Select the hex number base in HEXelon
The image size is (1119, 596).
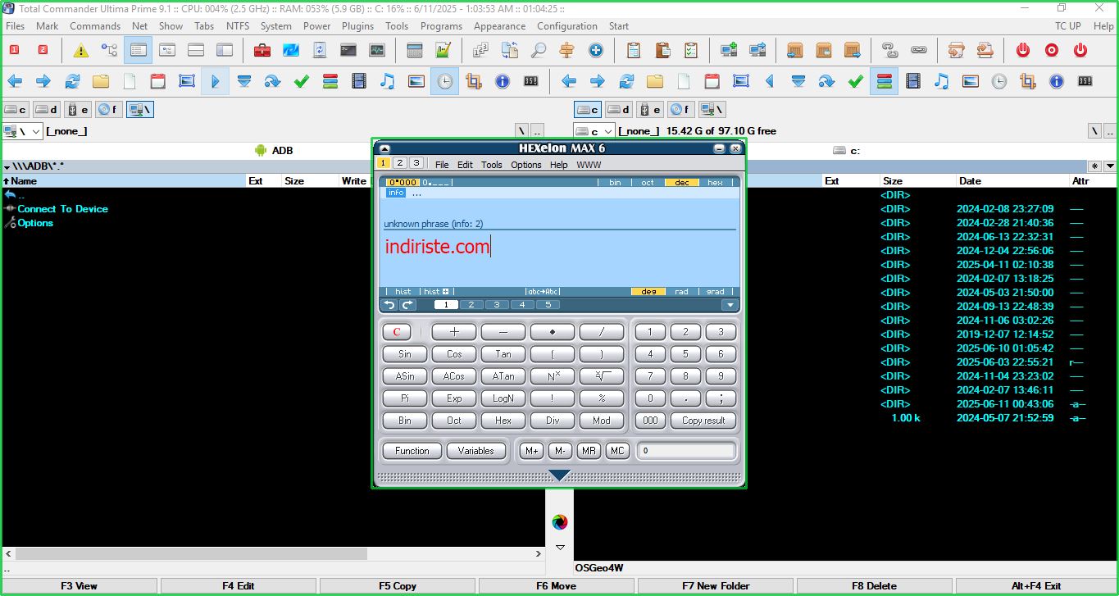716,183
